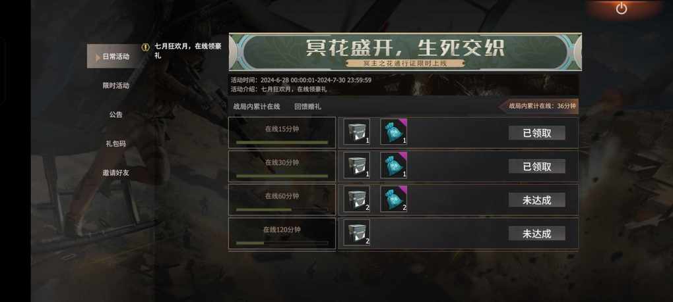Viewport: 673px width, 302px height.
Task: Select the 战局内累计在线 tab
Action: click(x=257, y=107)
